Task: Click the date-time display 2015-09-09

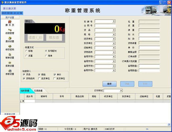Action: [x=12, y=13]
